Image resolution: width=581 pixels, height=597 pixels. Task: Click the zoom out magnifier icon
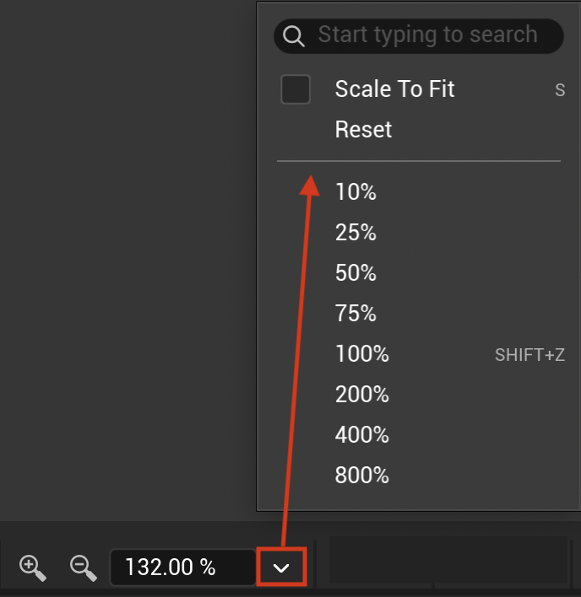(x=83, y=567)
